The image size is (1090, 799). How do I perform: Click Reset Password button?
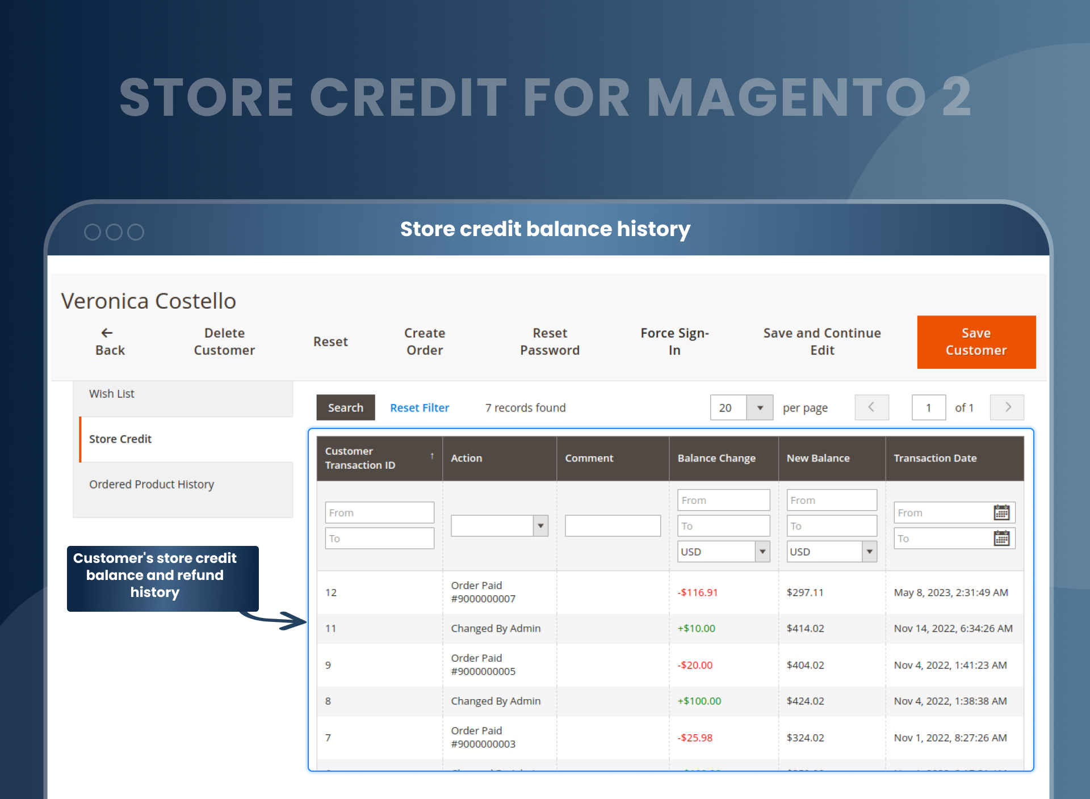(x=550, y=342)
